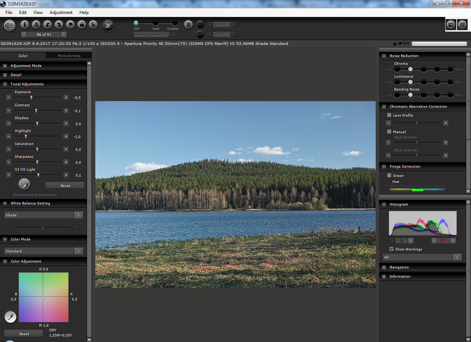Open the White Balance 'Shade' dropdown

(43, 215)
